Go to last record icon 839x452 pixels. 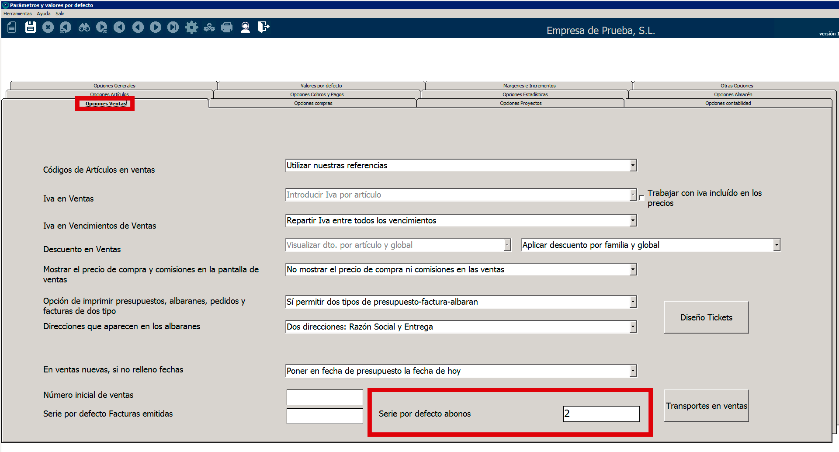click(x=173, y=28)
